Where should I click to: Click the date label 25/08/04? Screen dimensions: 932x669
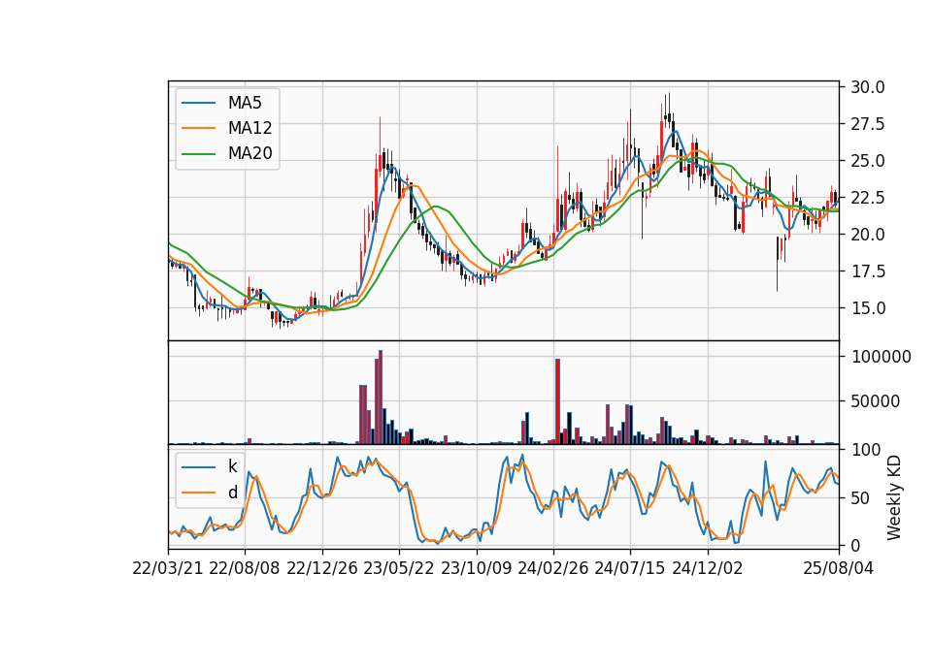coord(839,568)
